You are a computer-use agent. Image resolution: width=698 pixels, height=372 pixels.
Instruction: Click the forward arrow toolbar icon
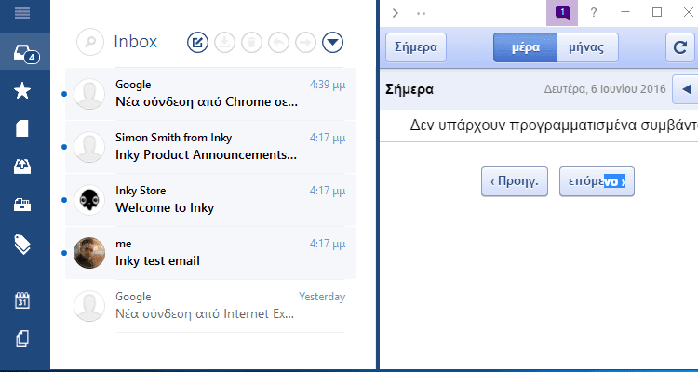(x=305, y=43)
